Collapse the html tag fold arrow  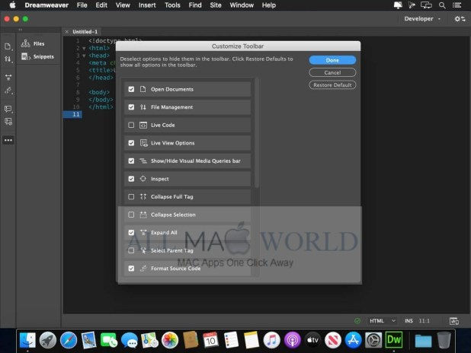(x=84, y=48)
